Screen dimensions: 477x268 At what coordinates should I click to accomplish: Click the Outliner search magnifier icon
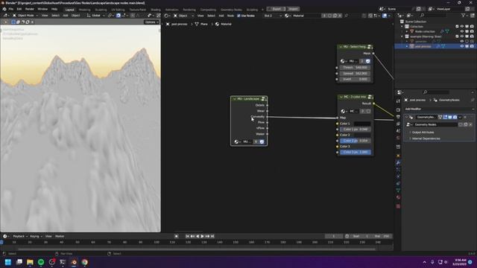coord(423,15)
